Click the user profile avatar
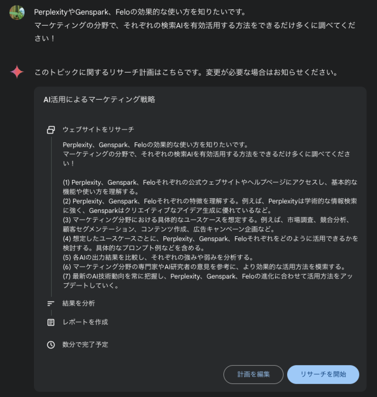 click(17, 13)
